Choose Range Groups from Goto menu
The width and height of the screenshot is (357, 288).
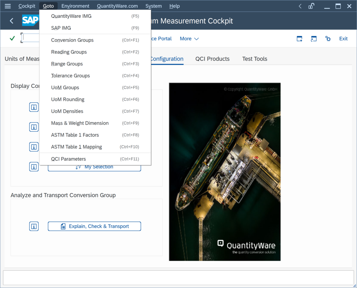(95, 64)
